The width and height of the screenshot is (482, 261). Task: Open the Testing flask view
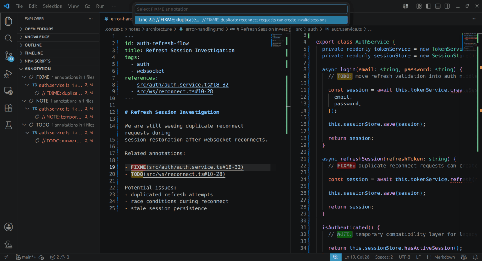[8, 125]
